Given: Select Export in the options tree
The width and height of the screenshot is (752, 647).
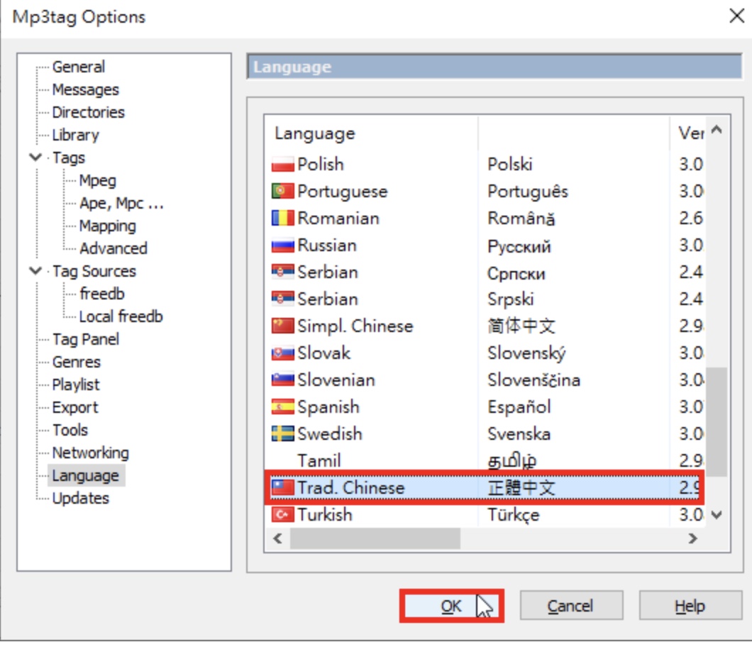Looking at the screenshot, I should pos(75,408).
